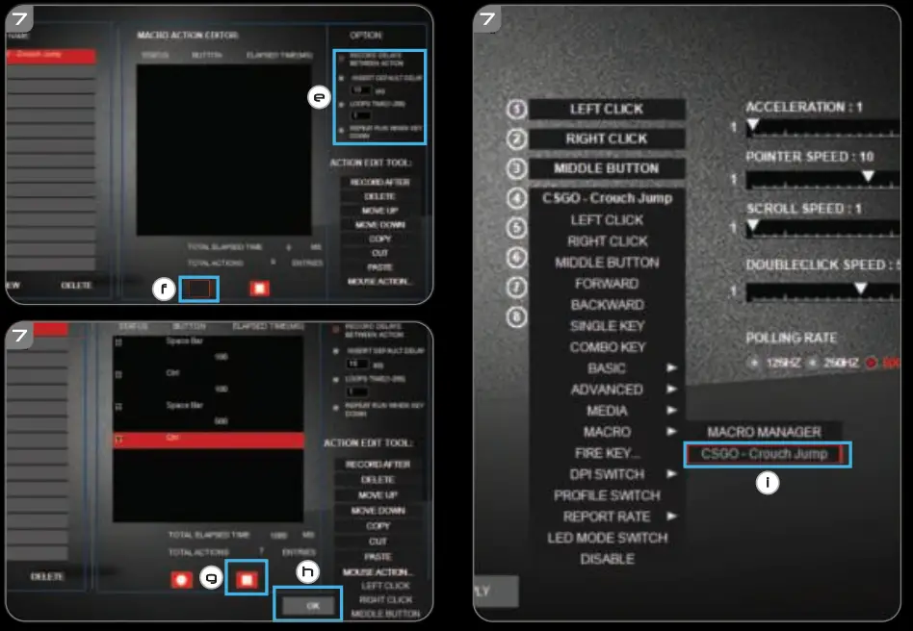Click MOVE UP in the empty macro editor
The image size is (913, 631).
(379, 211)
